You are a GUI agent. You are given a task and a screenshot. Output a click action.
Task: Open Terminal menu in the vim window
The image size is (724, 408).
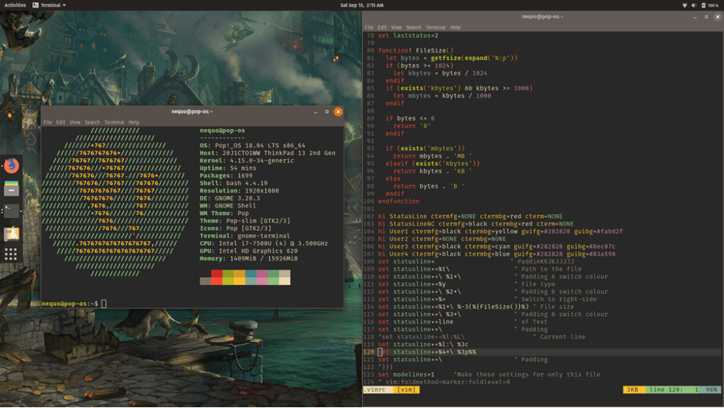435,27
